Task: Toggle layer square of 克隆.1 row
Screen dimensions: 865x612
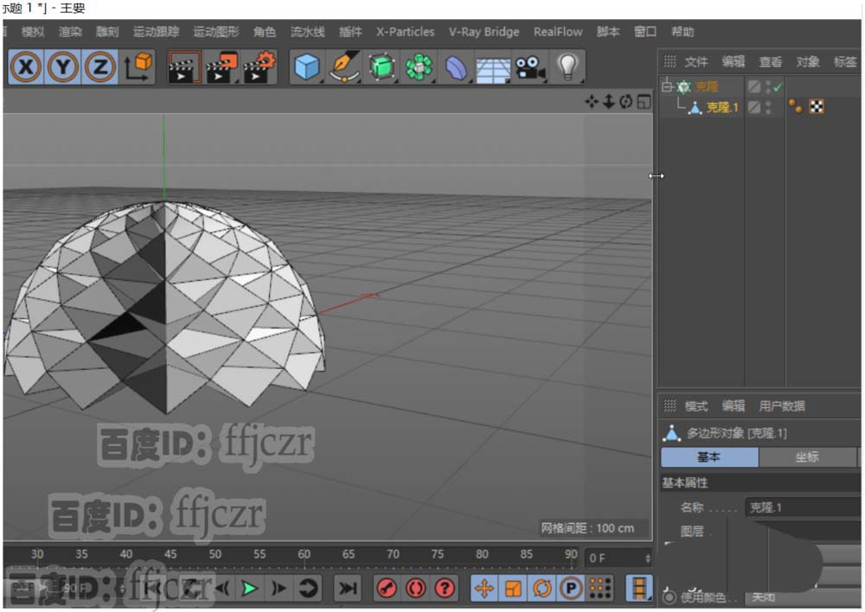Action: pyautogui.click(x=754, y=107)
